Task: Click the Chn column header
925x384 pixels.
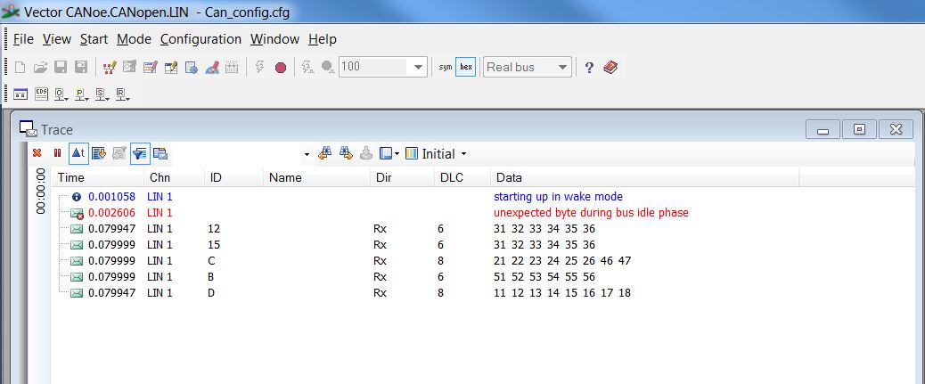Action: (174, 177)
